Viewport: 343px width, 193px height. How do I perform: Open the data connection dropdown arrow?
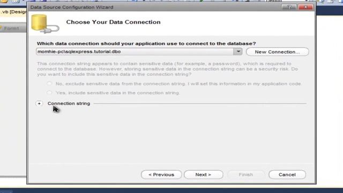point(238,51)
